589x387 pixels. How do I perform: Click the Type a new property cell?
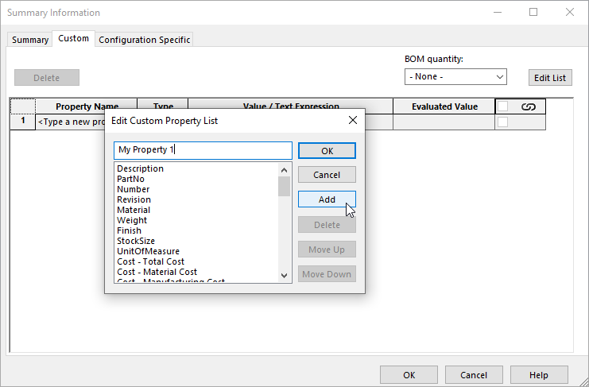71,122
